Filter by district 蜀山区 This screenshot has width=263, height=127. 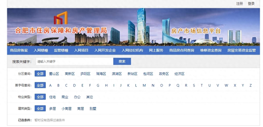point(54,74)
